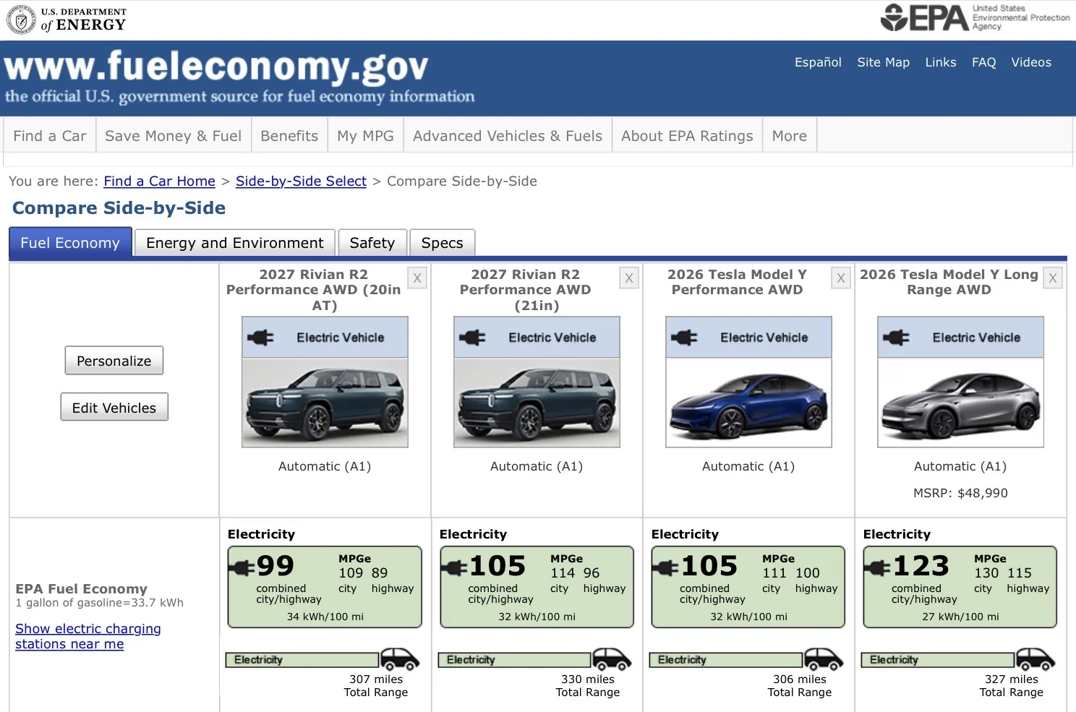Click plug icon beside 99 combined MPGe
The height and width of the screenshot is (712, 1076).
(x=242, y=568)
